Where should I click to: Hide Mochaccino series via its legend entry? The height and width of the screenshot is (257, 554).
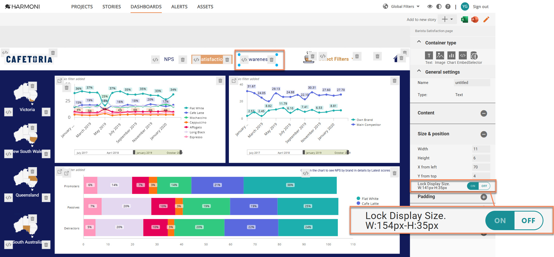pyautogui.click(x=195, y=118)
